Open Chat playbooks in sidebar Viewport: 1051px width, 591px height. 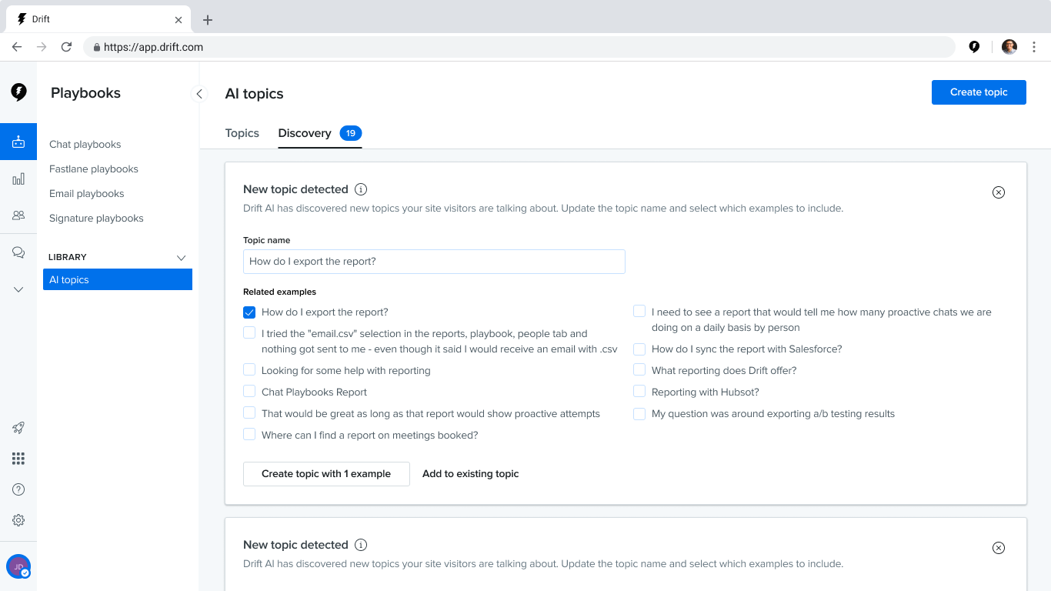[x=85, y=144]
